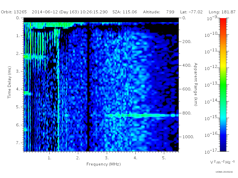This screenshot has height=178, width=238.
Task: Click the 5. tick label on frequency axis
Action: [164, 158]
